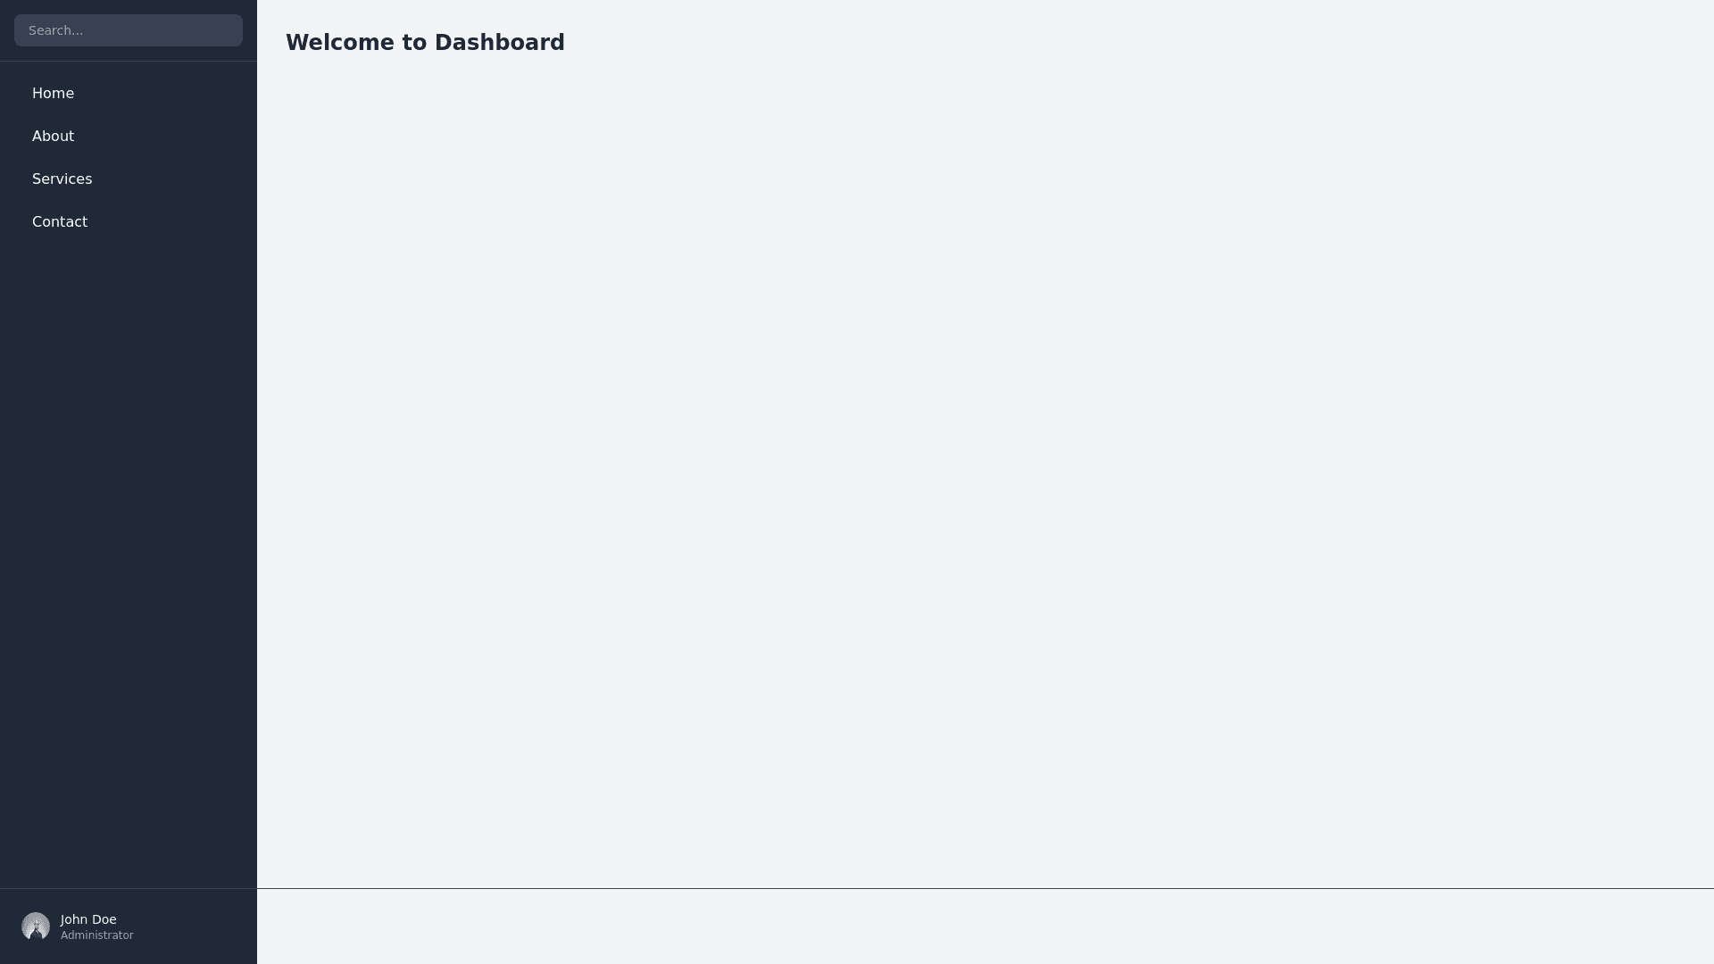This screenshot has width=1714, height=964.
Task: Activate the Search placeholder input
Action: pos(129,30)
